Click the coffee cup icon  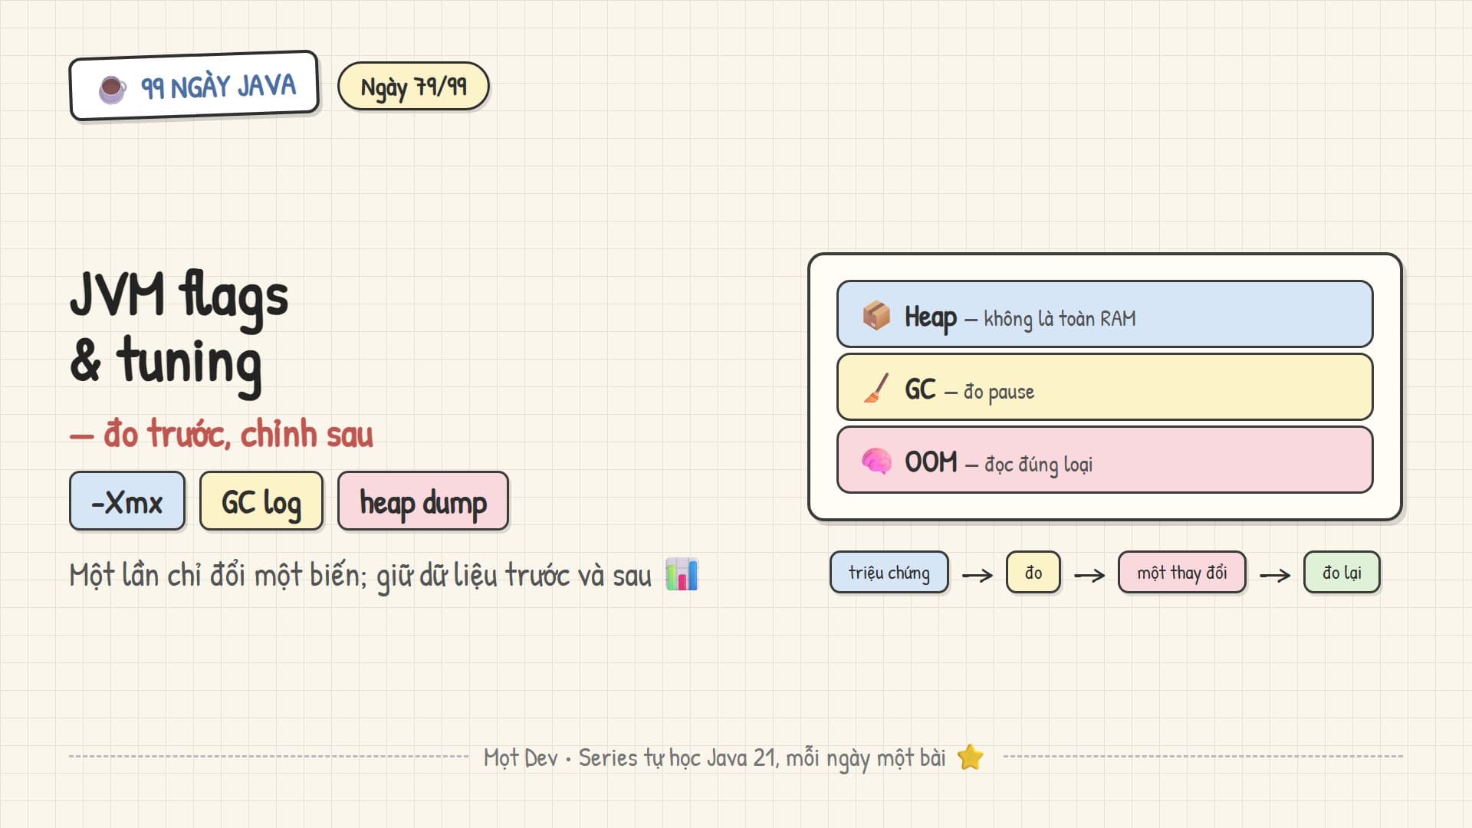click(x=112, y=90)
